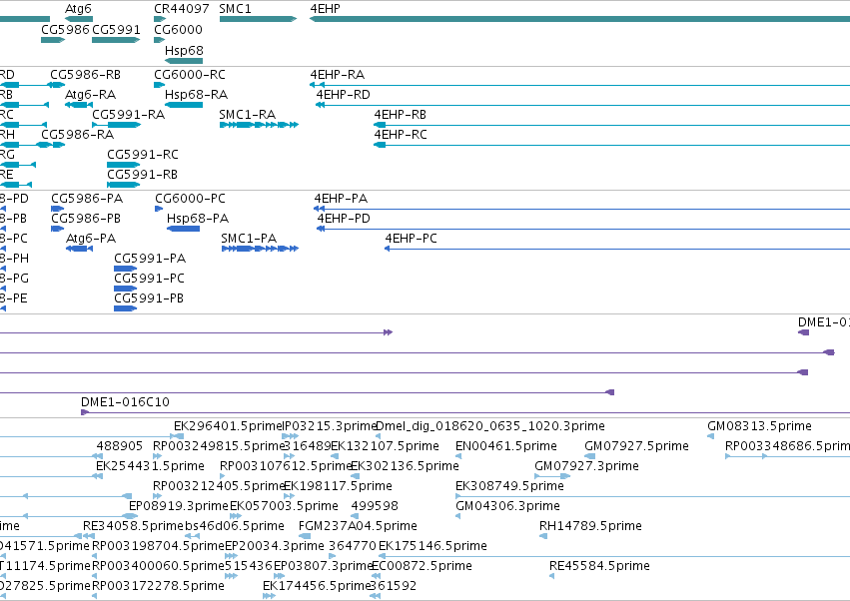Viewport: 850px width, 601px height.
Task: Open EST EK308749.5prime
Action: (509, 486)
